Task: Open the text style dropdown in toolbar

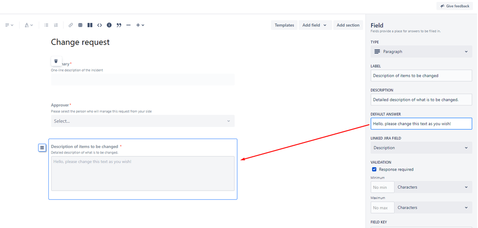Action: [10, 25]
